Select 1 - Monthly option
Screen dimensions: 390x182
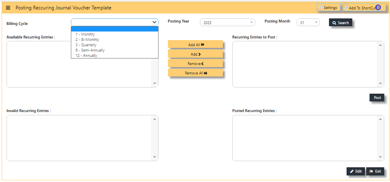coord(114,34)
